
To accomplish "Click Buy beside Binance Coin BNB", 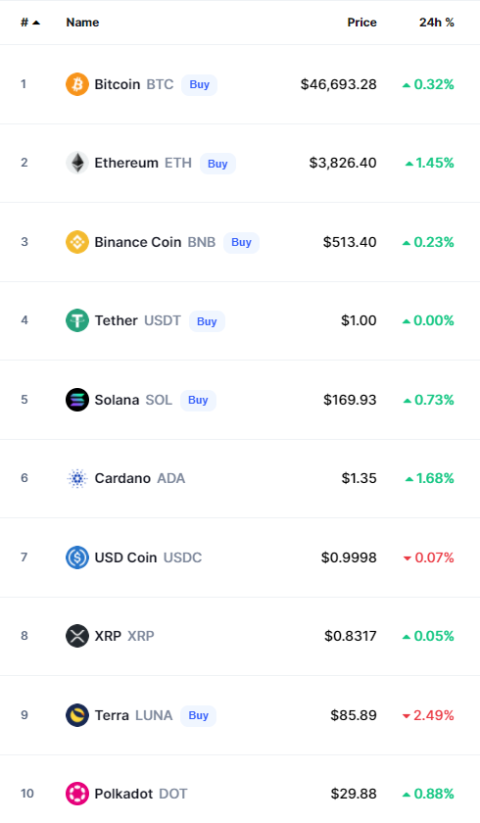I will [x=241, y=243].
